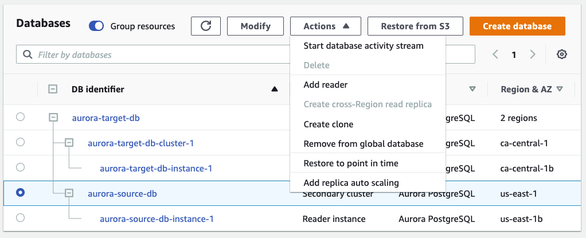Collapse all rows via header minus icon
The image size is (586, 238).
tap(53, 89)
